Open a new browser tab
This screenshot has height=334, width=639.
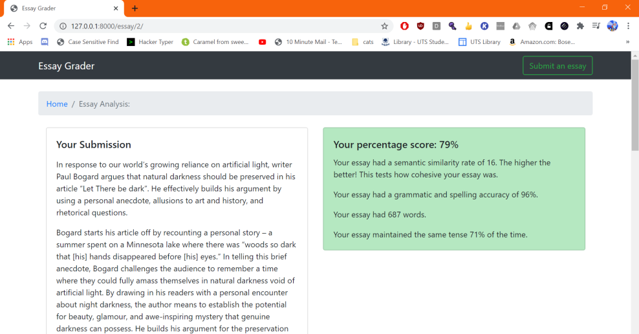coord(135,8)
